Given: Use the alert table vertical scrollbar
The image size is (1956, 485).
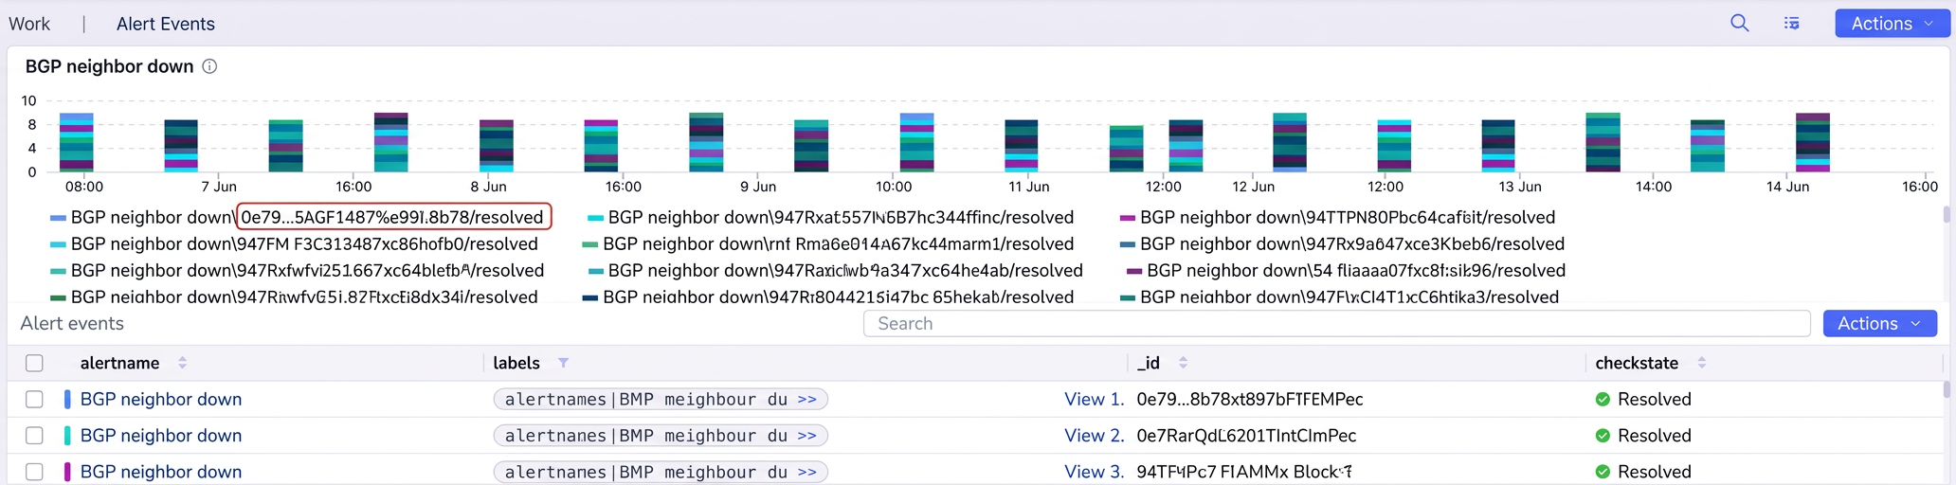Looking at the screenshot, I should [1947, 389].
